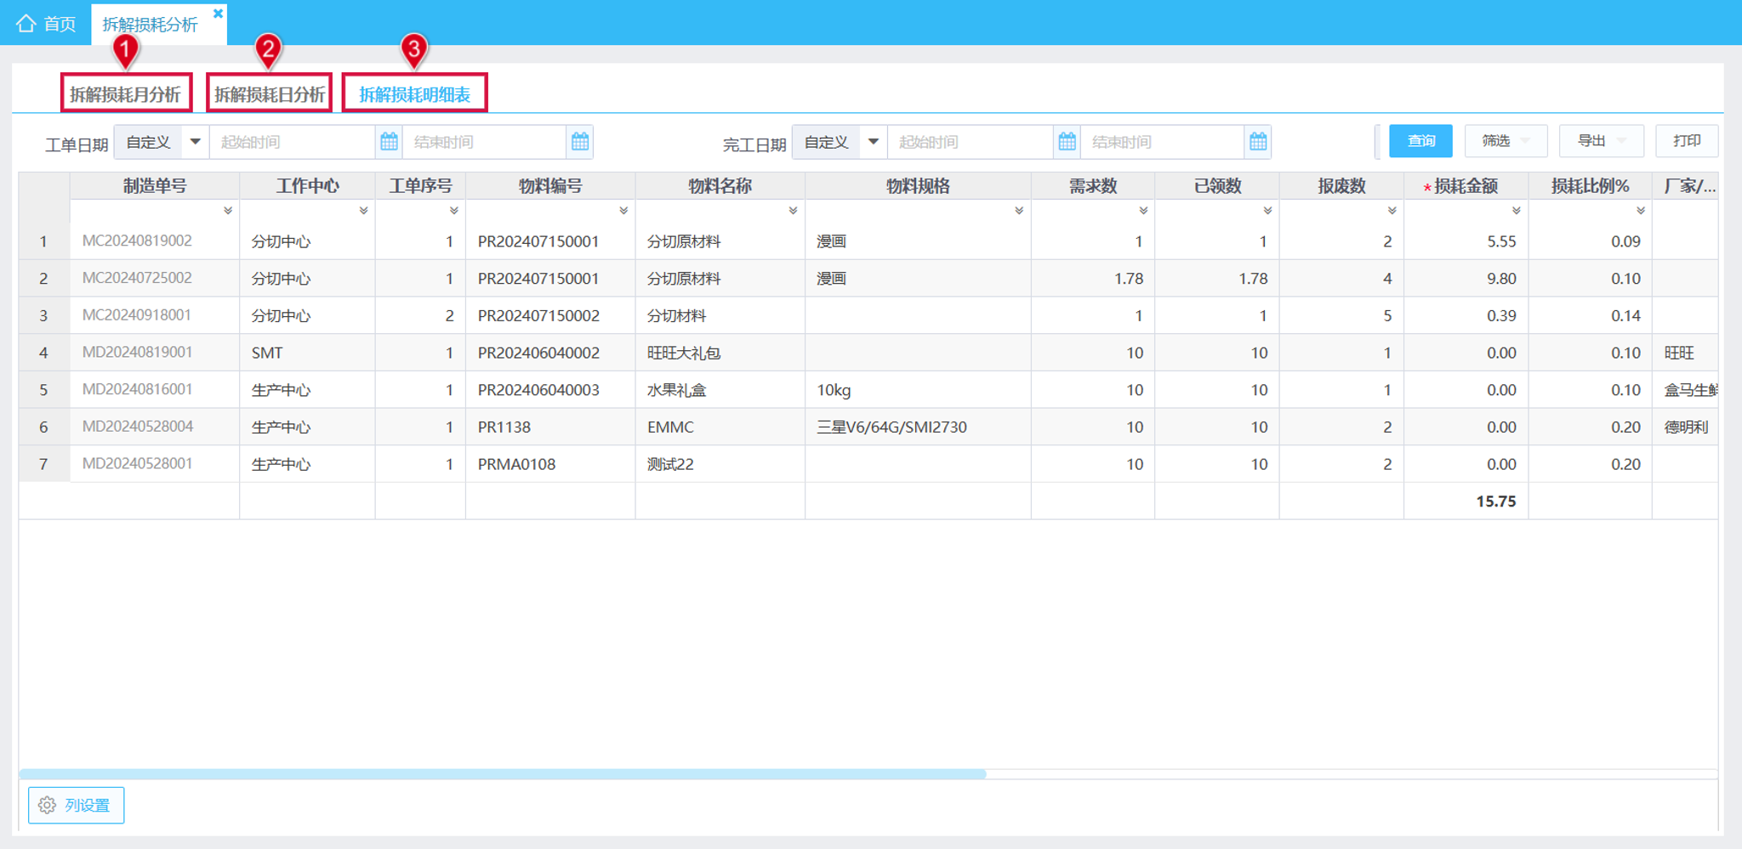Screen dimensions: 1742x849
Task: Expand filter arrow under 工单序号 column
Action: click(x=454, y=211)
